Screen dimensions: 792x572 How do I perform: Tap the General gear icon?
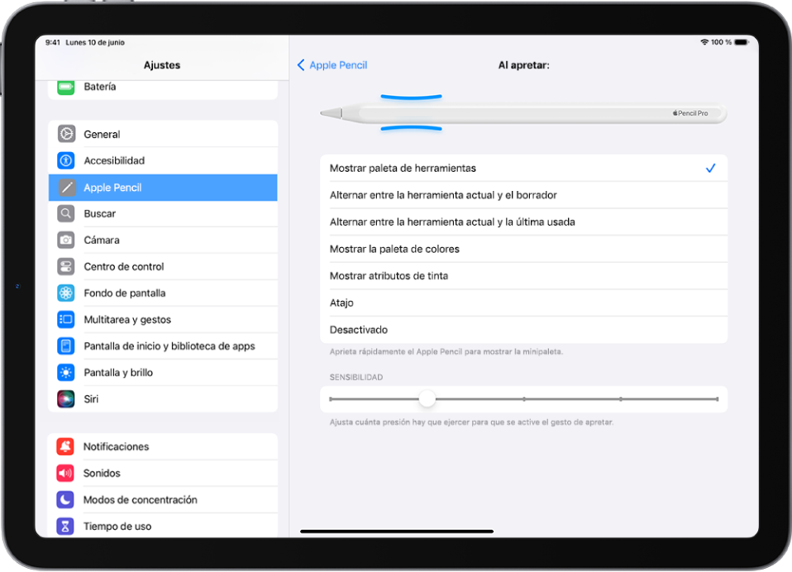point(66,134)
